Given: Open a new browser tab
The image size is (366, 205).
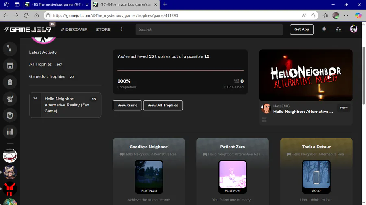Looking at the screenshot, I should coord(165,4).
